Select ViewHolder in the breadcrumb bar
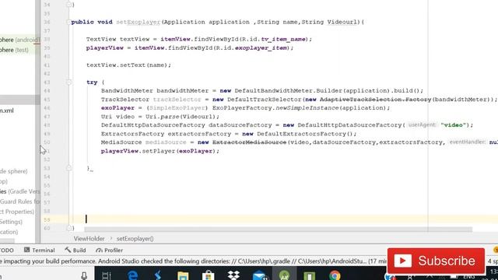Viewport: 498px width, 280px height. click(x=89, y=239)
